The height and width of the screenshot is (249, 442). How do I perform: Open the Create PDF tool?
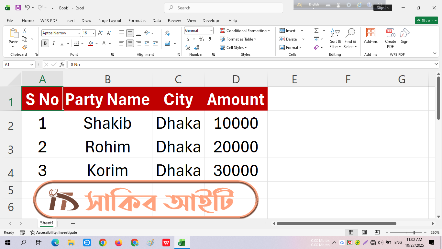390,38
